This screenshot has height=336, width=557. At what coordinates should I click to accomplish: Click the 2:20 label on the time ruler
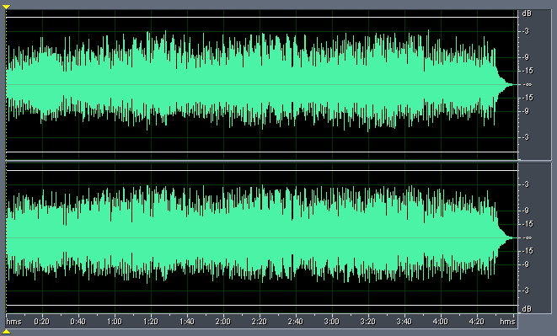click(260, 322)
